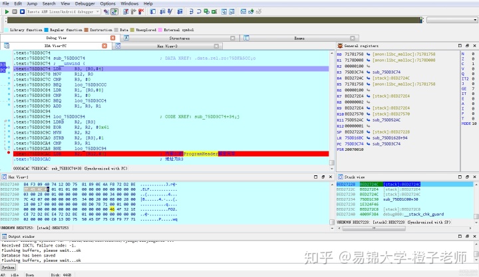Close the IDA View-PC tab

[x=104, y=46]
